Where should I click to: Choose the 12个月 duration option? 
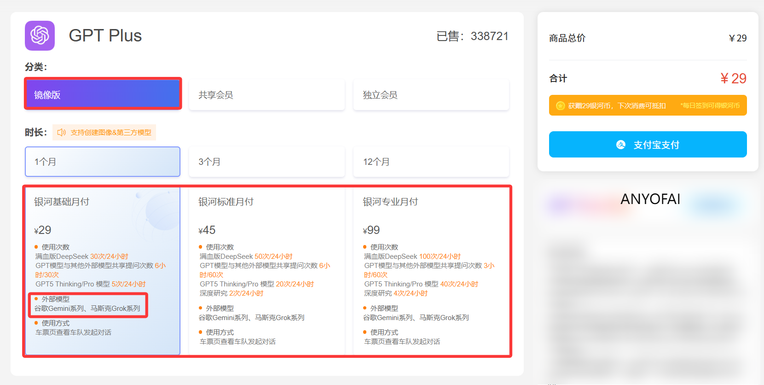[x=431, y=162]
